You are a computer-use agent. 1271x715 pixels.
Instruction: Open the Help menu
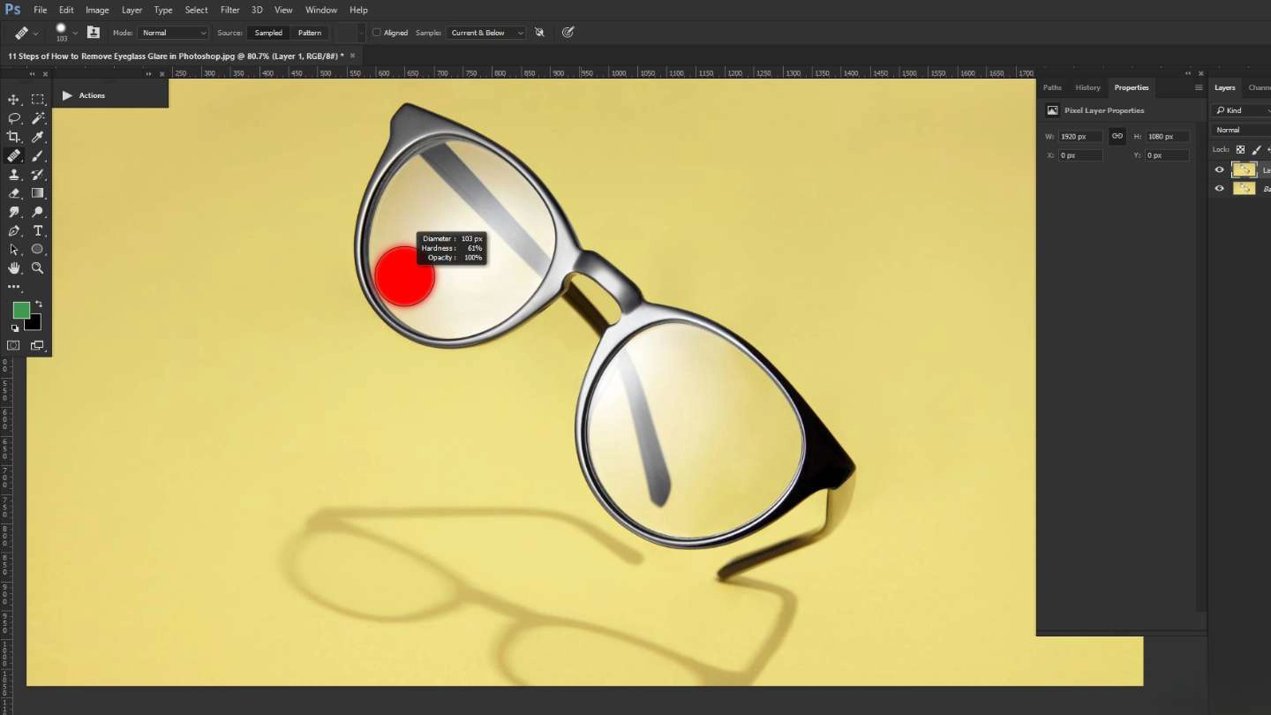[358, 10]
